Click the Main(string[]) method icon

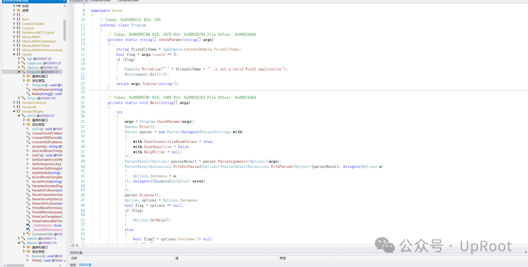28,93
